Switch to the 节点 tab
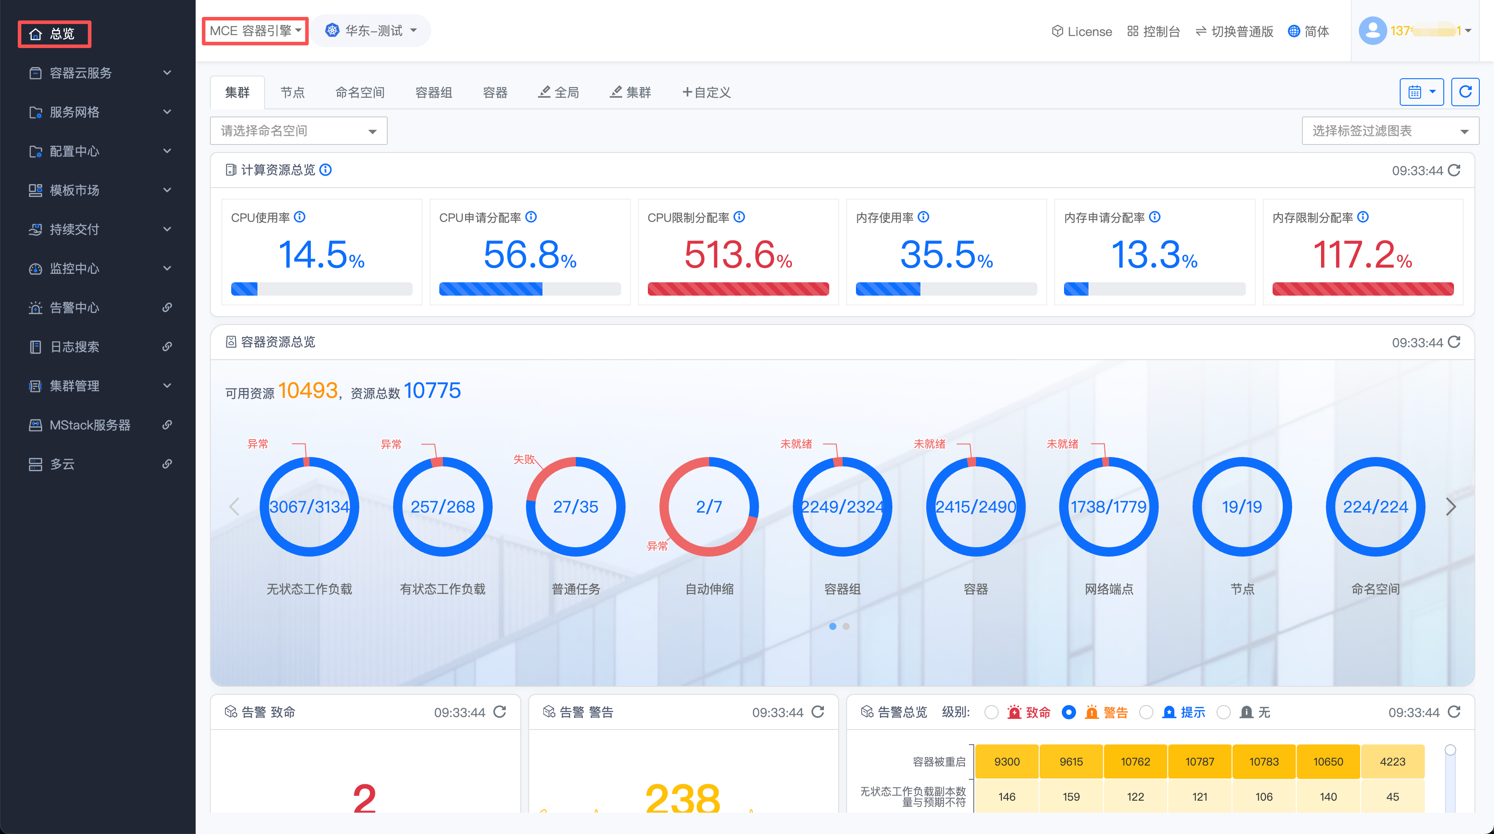 (x=292, y=92)
